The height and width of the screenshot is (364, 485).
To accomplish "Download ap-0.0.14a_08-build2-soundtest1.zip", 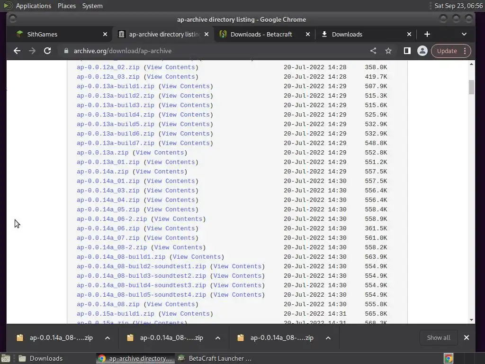I will [x=141, y=266].
